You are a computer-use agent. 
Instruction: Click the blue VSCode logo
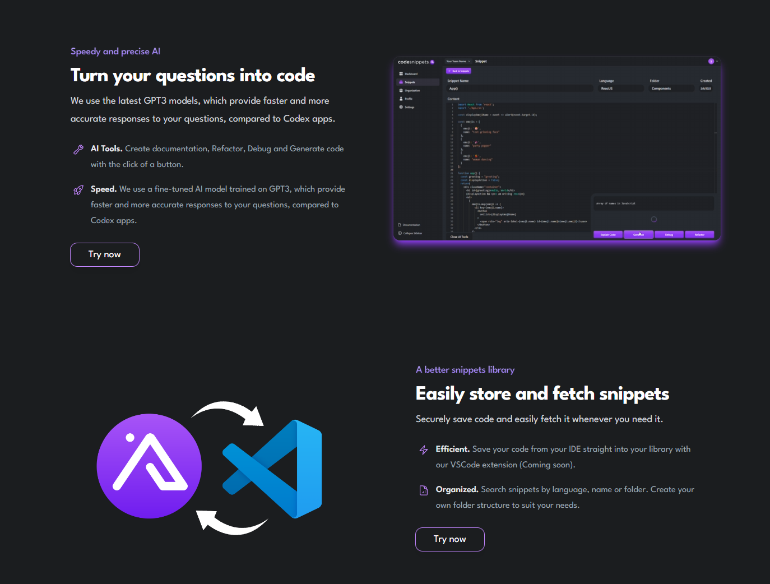(x=272, y=469)
